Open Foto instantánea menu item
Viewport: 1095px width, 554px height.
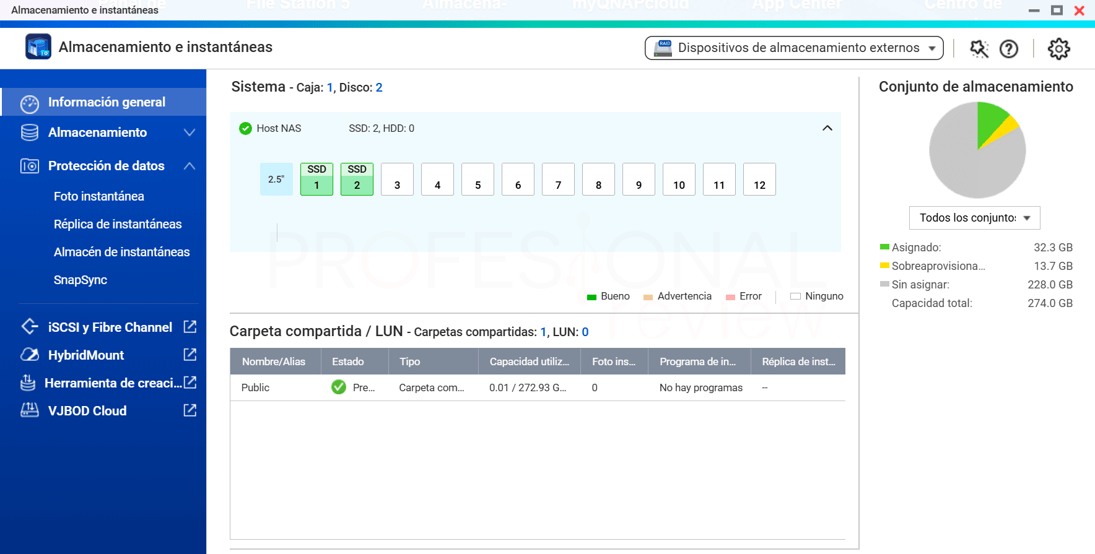99,196
